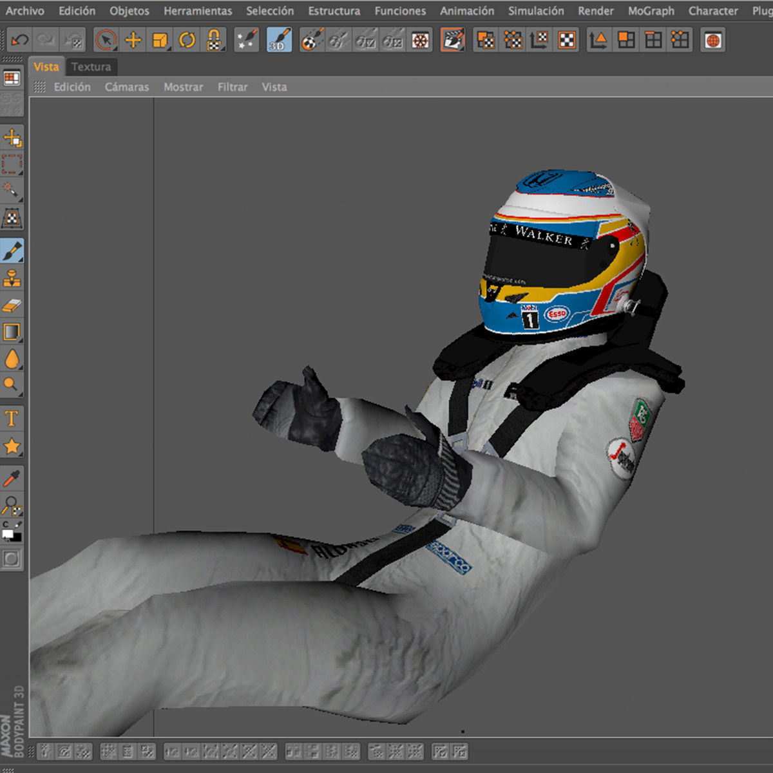This screenshot has height=773, width=773.
Task: Open the star shape tool flyout
Action: tap(12, 446)
